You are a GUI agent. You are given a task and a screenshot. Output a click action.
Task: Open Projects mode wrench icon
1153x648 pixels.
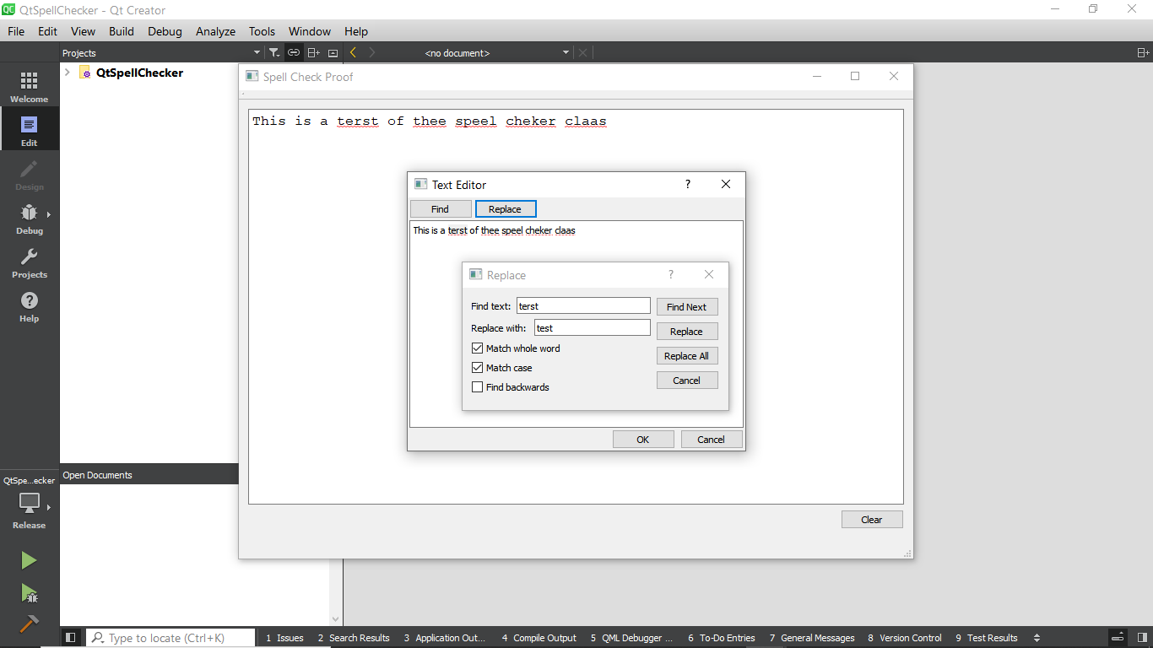pos(29,262)
